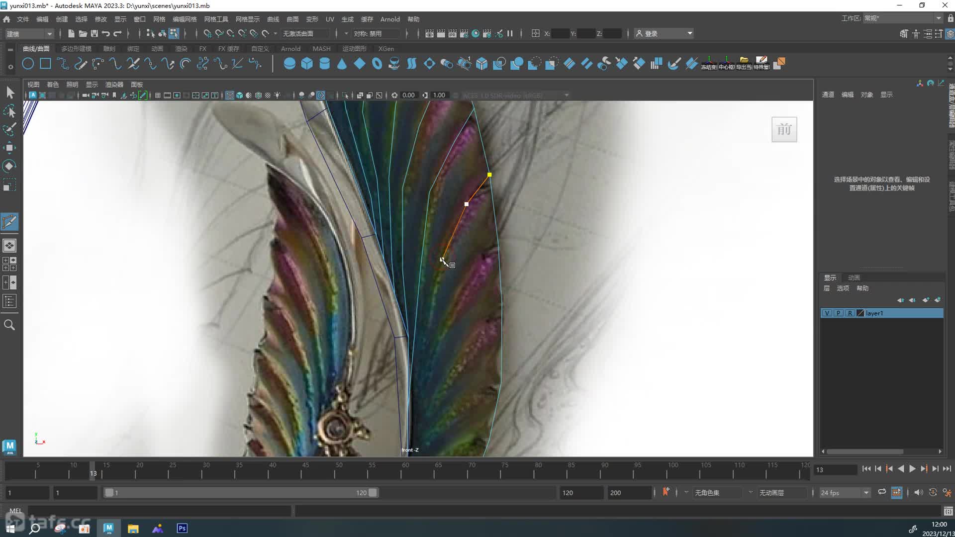955x537 pixels.
Task: Open the search icon in the left sidebar
Action: click(9, 325)
